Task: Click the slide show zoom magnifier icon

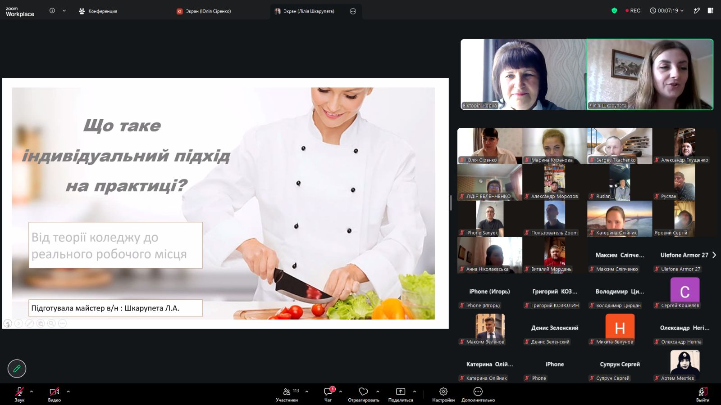Action: pos(51,323)
